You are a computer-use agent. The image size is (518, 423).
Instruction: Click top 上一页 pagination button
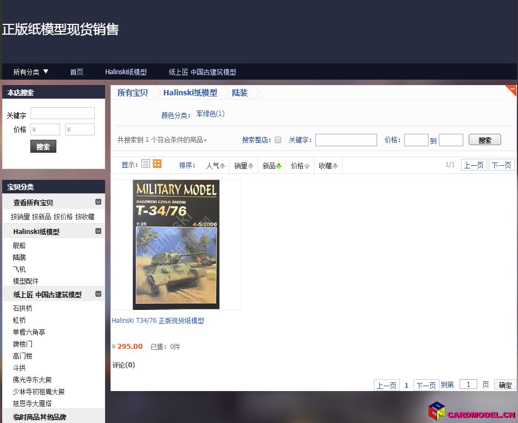pos(474,165)
